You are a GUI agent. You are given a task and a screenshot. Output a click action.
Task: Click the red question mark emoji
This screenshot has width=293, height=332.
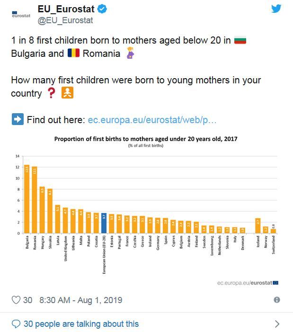51,93
